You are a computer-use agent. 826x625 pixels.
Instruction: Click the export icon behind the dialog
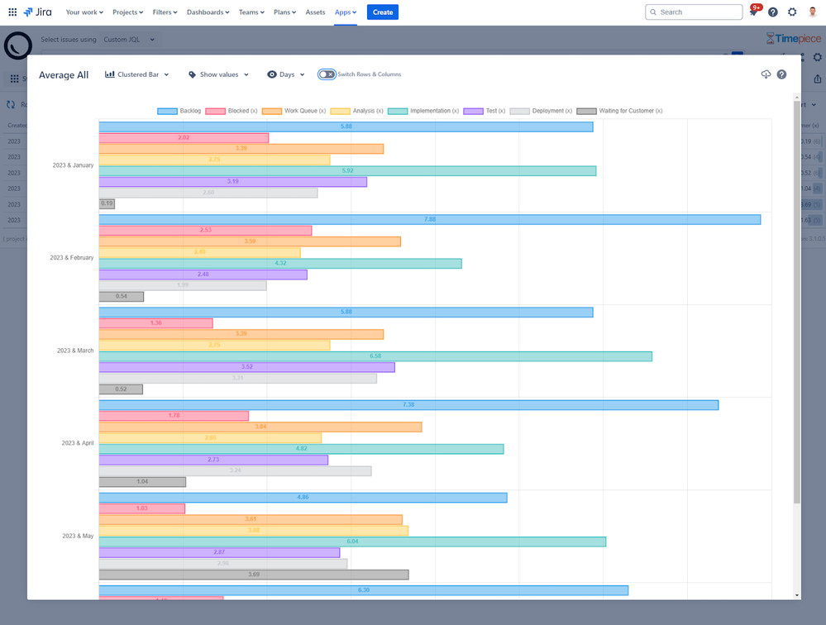(x=817, y=79)
